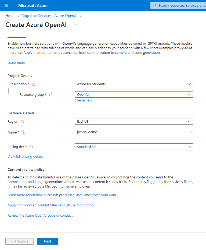This screenshot has width=206, height=250.
Task: Navigate to the Home breadcrumb
Action: coord(10,16)
